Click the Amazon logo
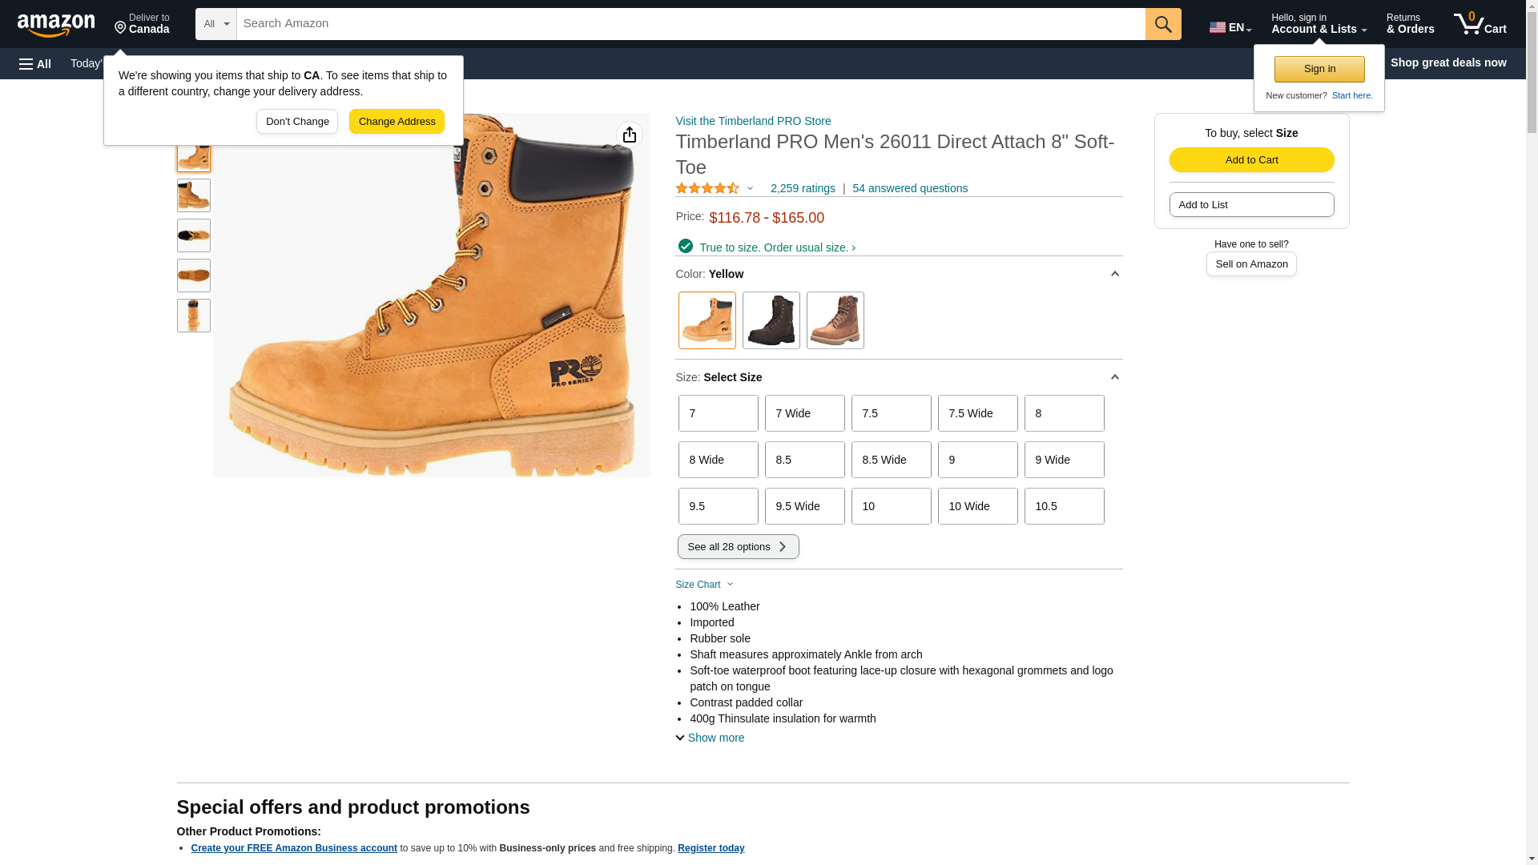Image resolution: width=1538 pixels, height=865 pixels. click(x=56, y=25)
